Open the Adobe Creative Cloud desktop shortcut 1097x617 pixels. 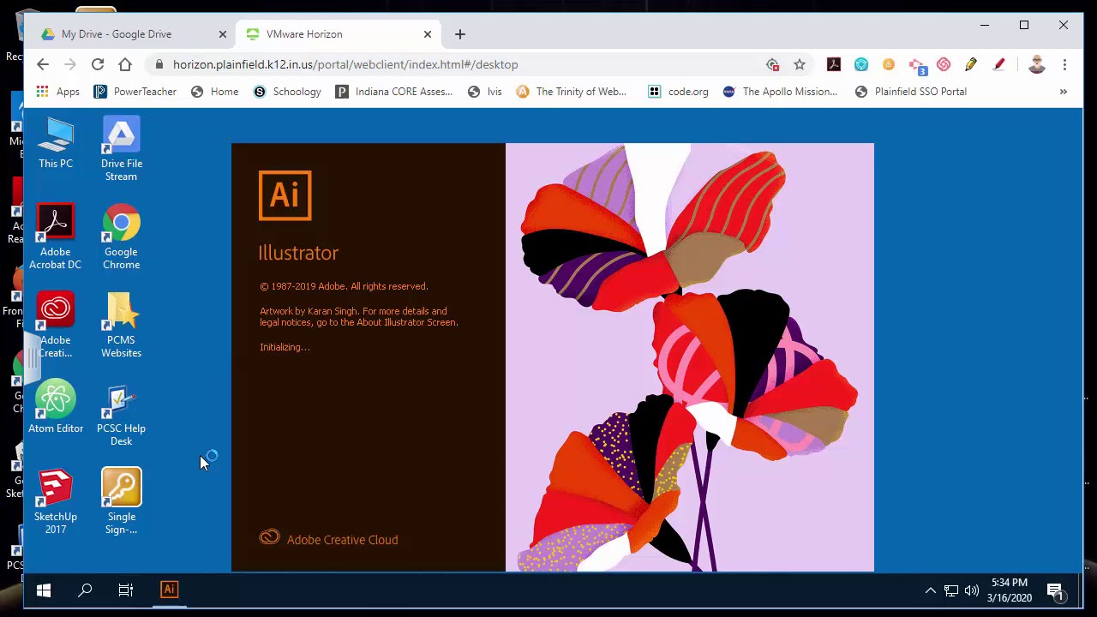click(56, 325)
